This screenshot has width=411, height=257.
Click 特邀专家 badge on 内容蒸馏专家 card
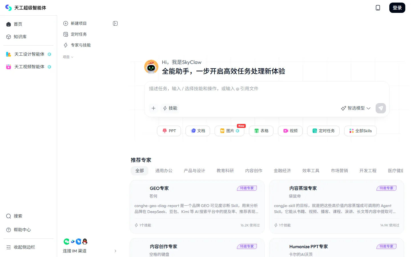tap(386, 188)
